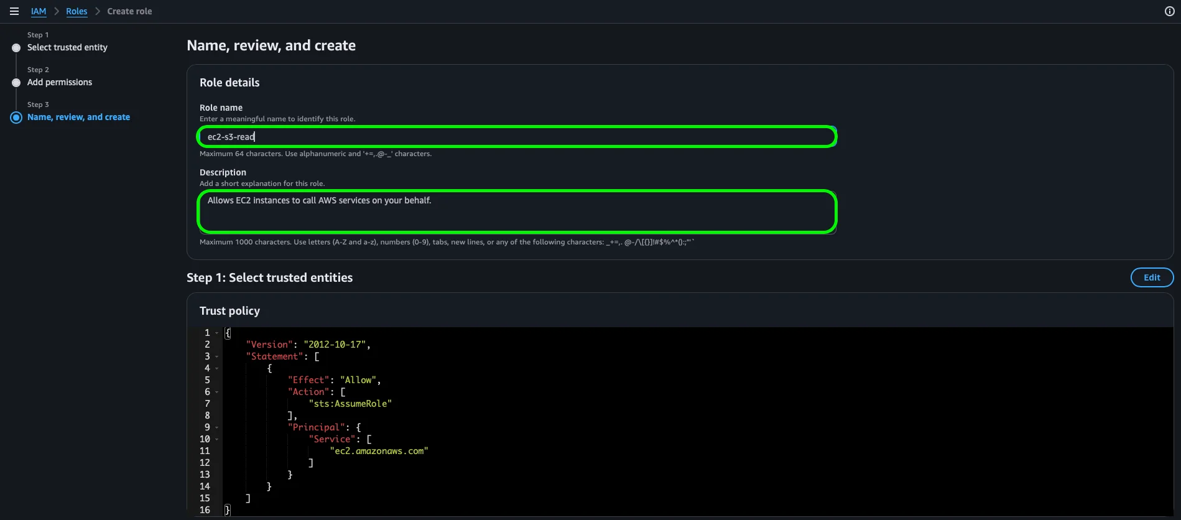Click the Trust policy heading

[x=229, y=311]
